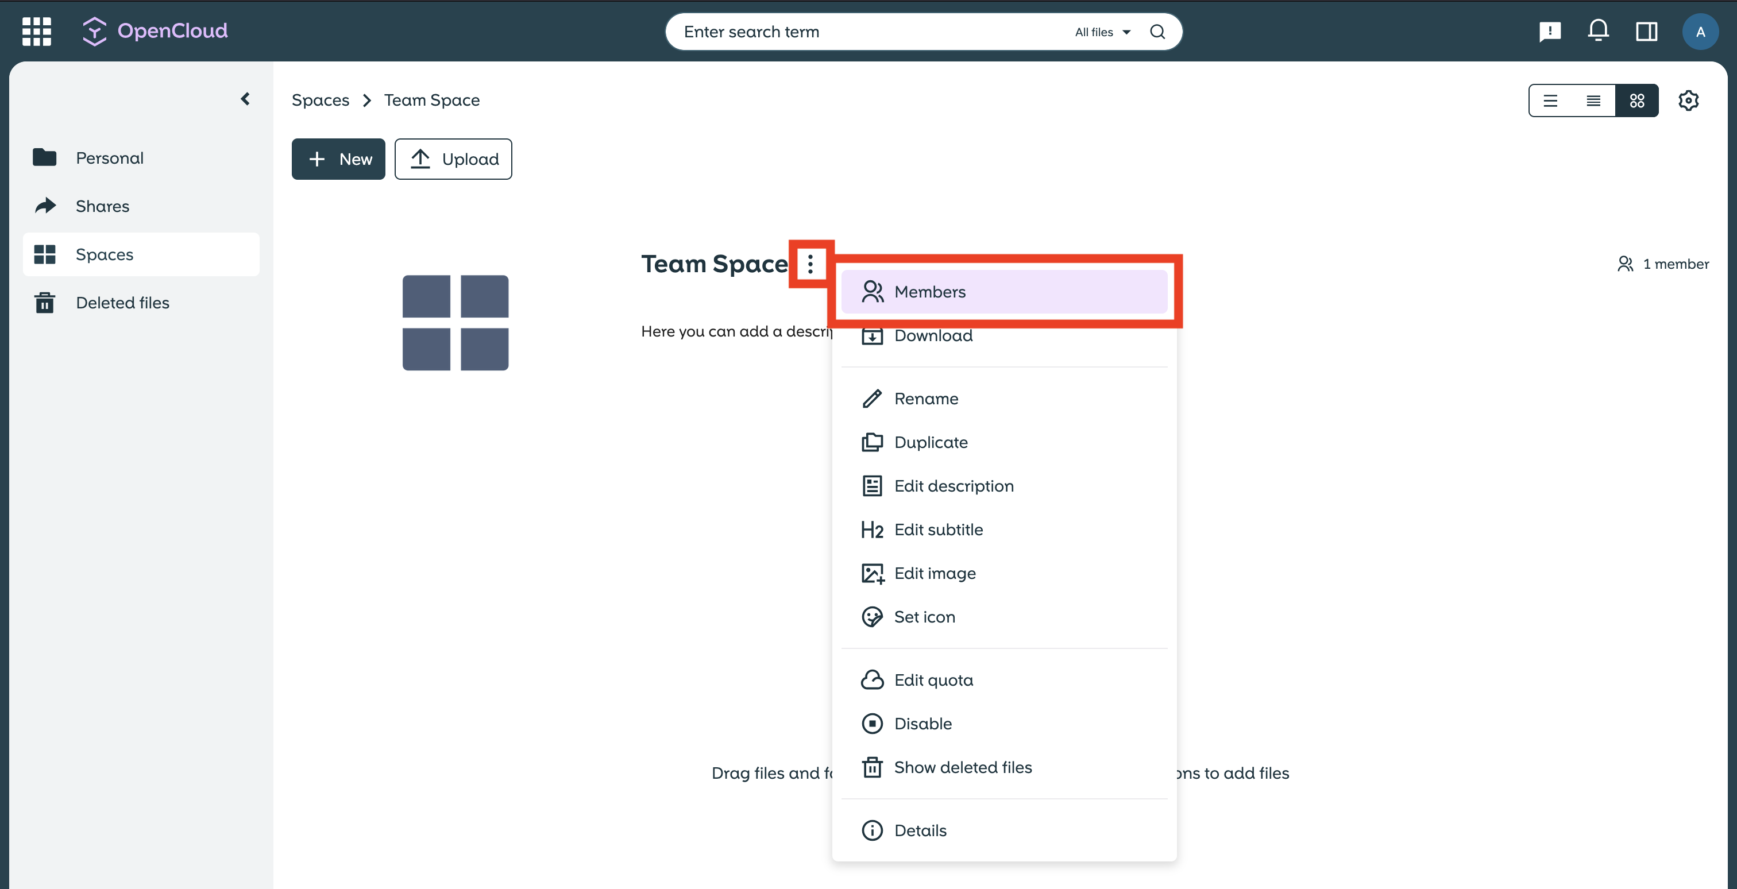
Task: Collapse the left navigation sidebar
Action: click(x=245, y=99)
